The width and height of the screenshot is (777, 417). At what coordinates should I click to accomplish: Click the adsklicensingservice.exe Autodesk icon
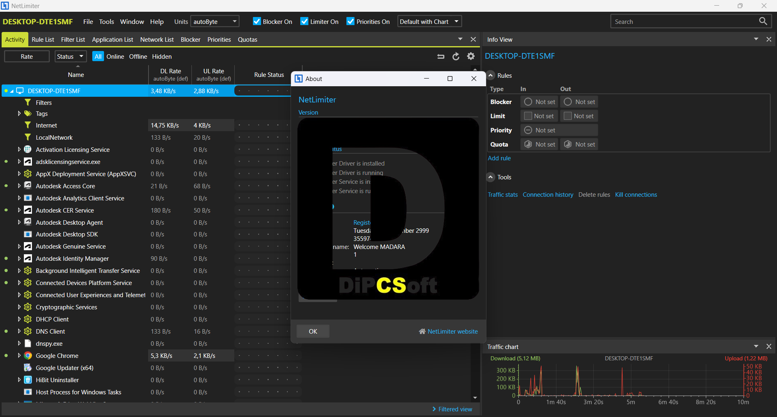coord(28,162)
